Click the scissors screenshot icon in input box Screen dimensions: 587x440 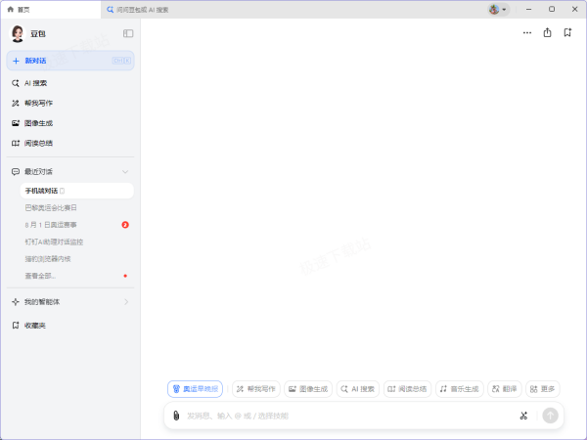click(523, 416)
